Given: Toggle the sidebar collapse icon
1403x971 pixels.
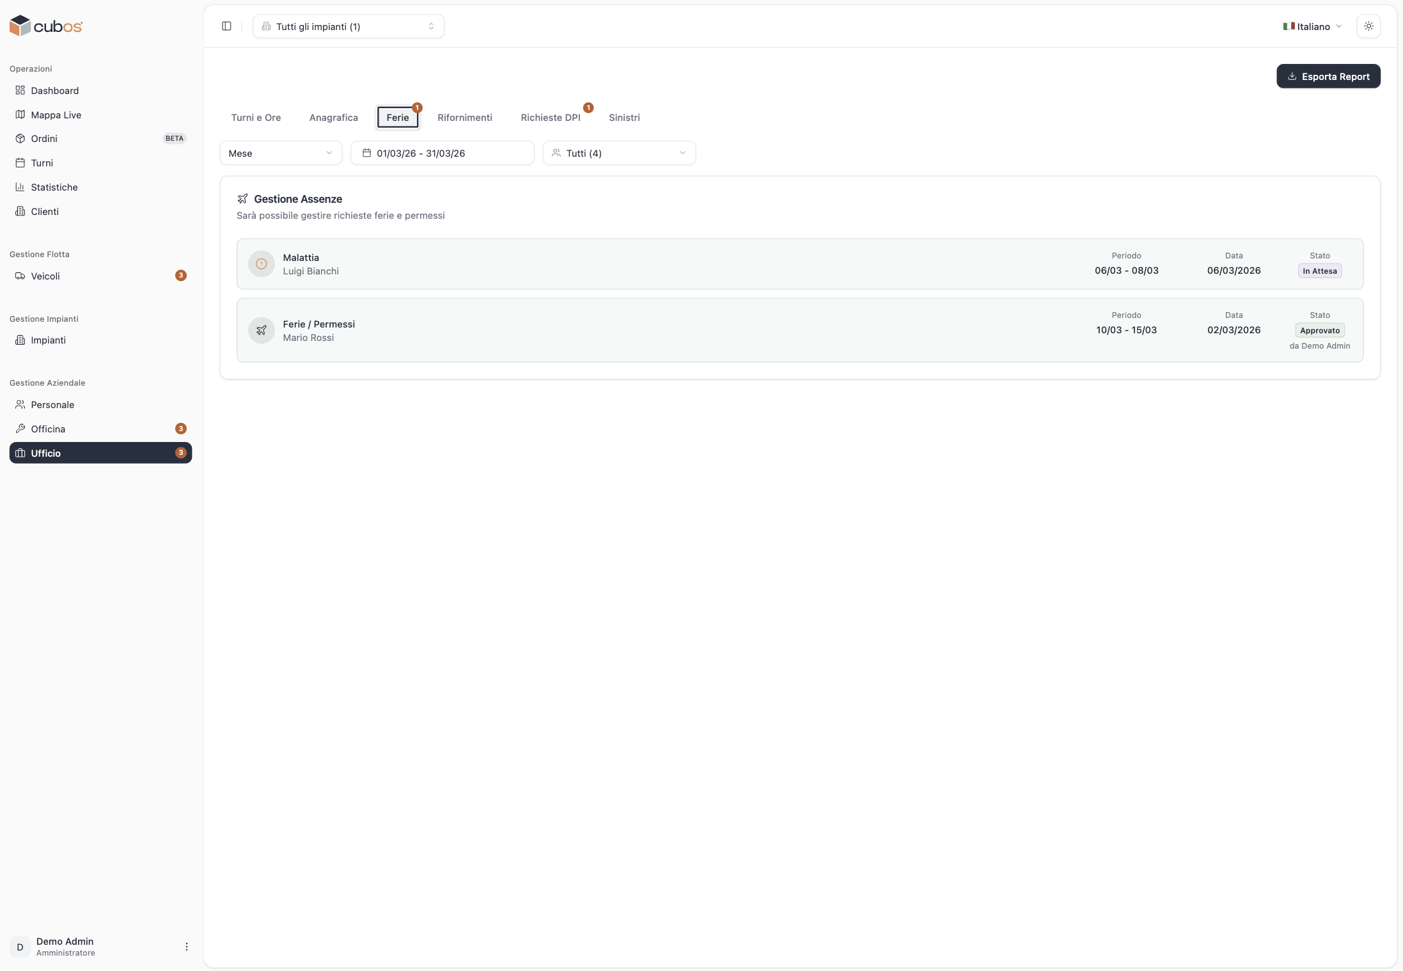Looking at the screenshot, I should point(226,26).
